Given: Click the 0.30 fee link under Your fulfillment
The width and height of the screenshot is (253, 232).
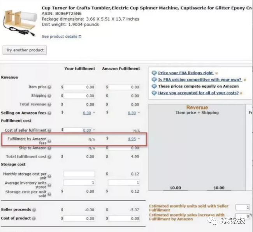Looking at the screenshot, I should coord(87,113).
